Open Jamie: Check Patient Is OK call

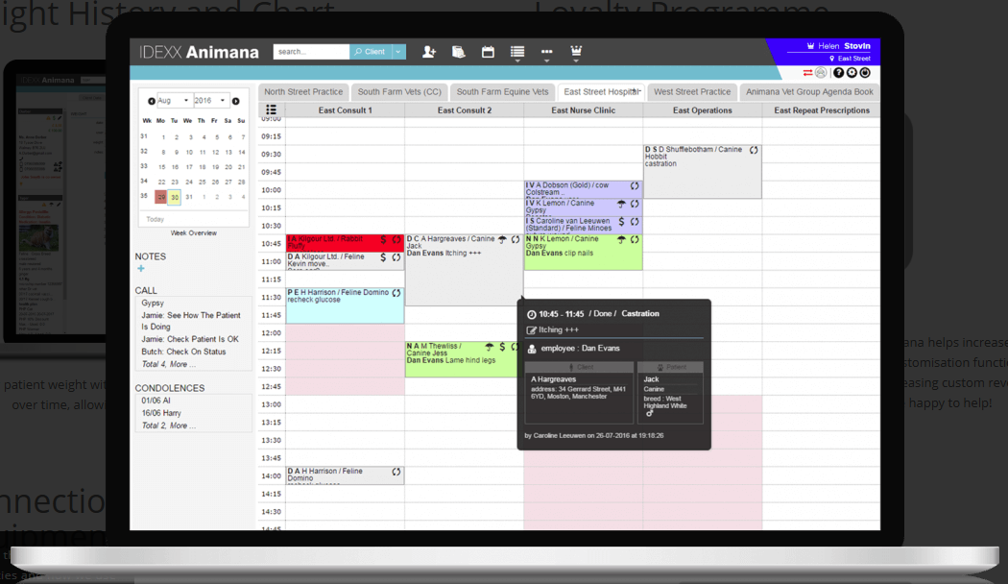coord(190,339)
